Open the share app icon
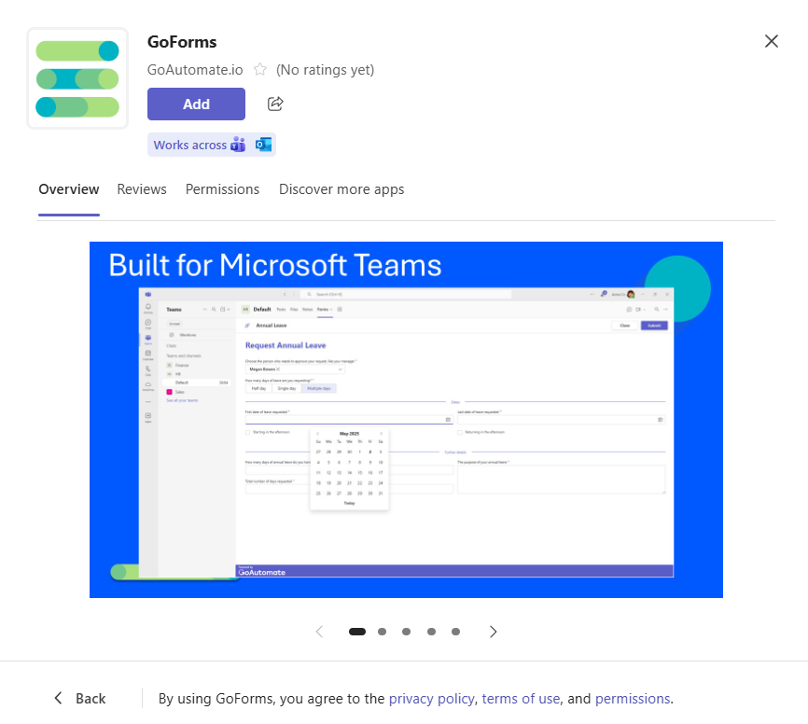This screenshot has width=808, height=724. [x=275, y=104]
